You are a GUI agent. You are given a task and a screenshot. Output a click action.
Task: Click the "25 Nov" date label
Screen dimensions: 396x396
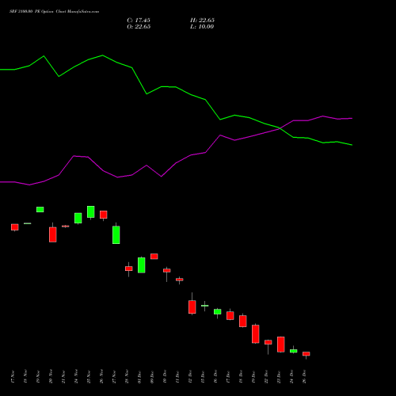[89, 377]
